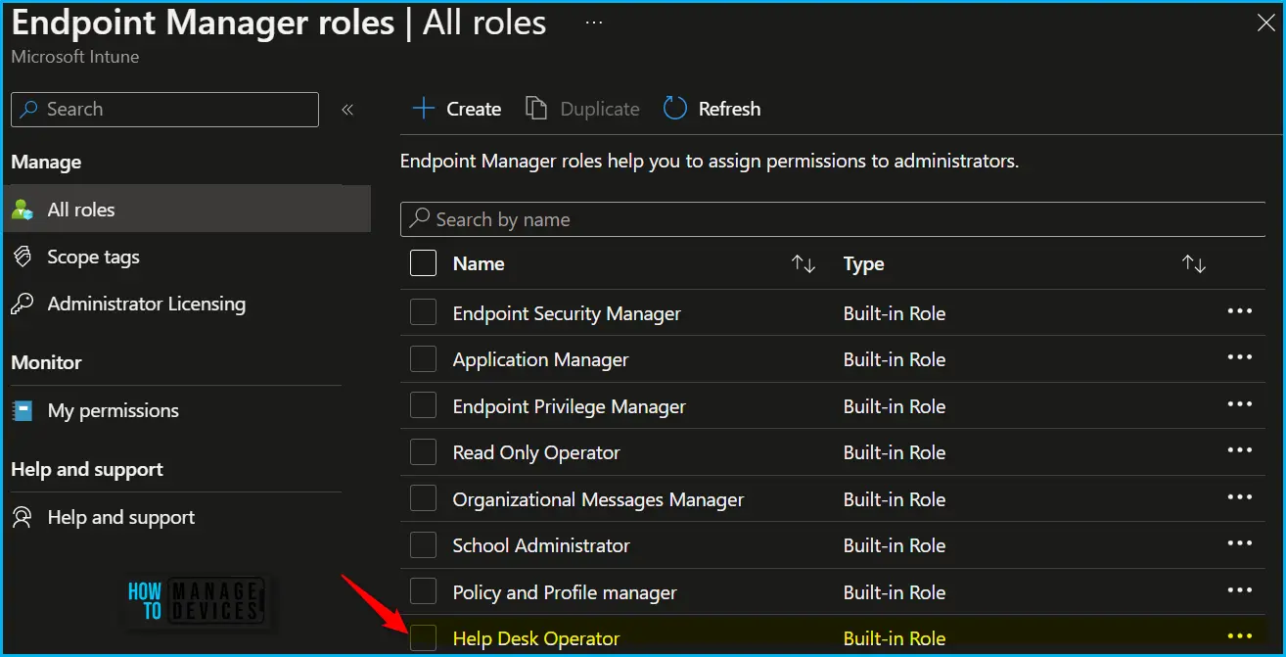Open ellipsis menu for Organizational Messages Manager

coord(1239,497)
